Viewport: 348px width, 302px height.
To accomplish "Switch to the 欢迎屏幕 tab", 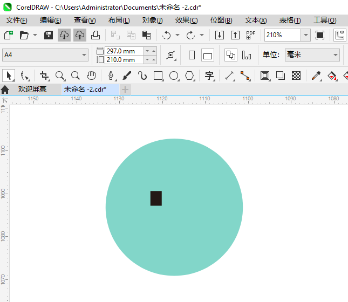I will (x=32, y=89).
